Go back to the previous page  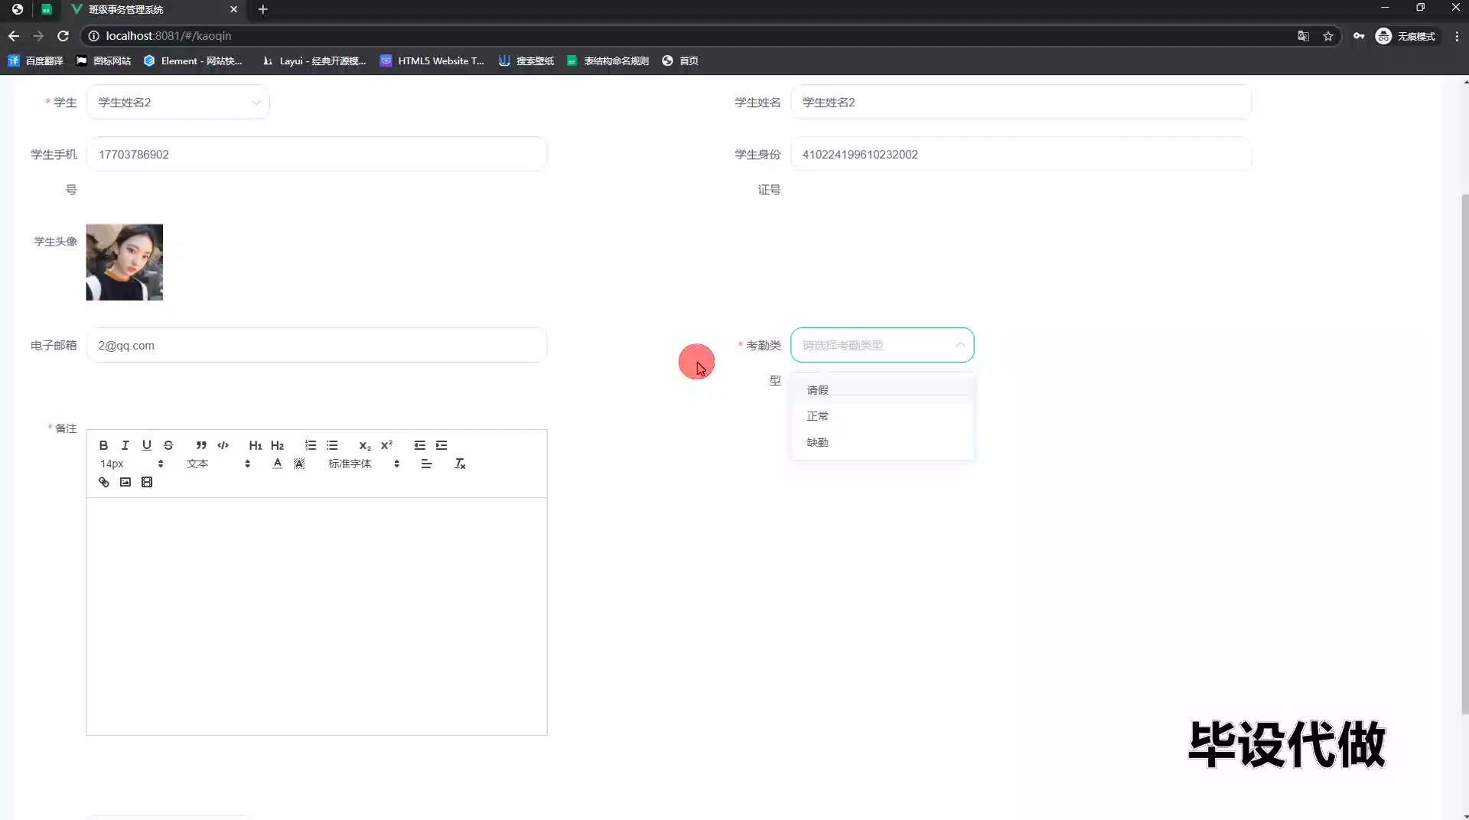click(x=14, y=36)
